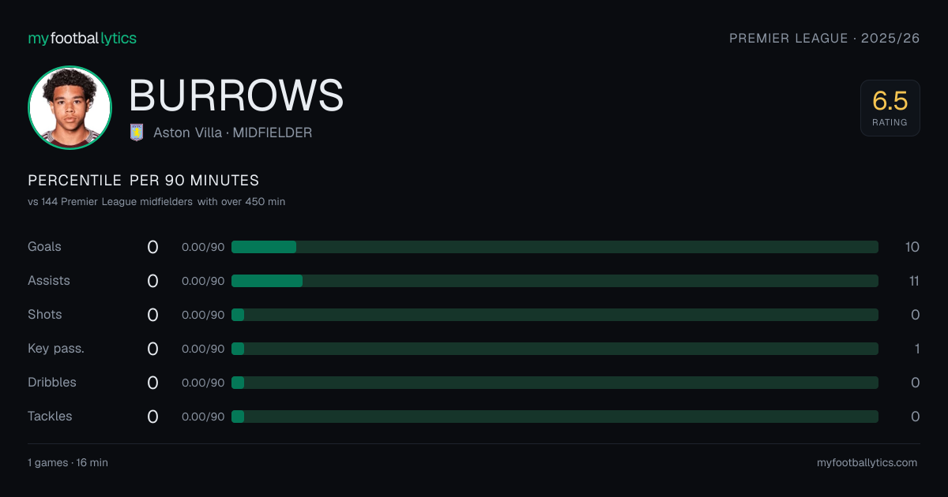Open Burrows player profile photo
Image resolution: width=948 pixels, height=497 pixels.
[x=70, y=107]
